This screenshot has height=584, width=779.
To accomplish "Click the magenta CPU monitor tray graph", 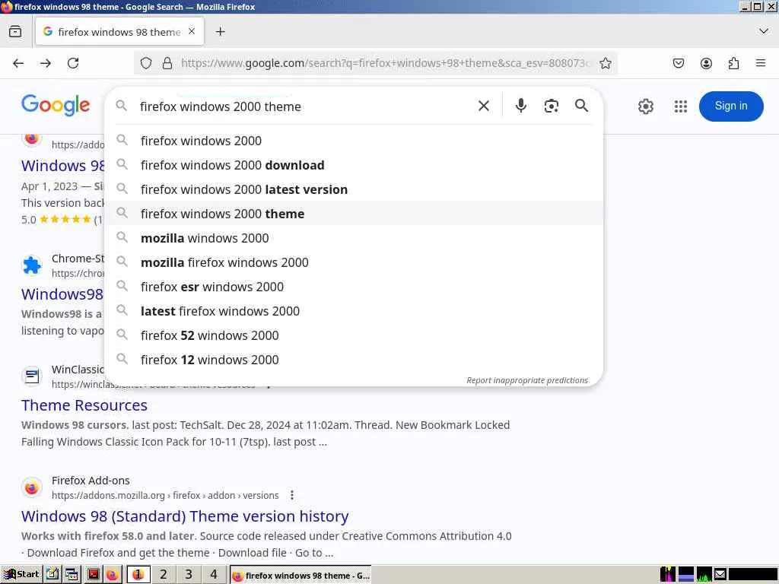I will [668, 575].
